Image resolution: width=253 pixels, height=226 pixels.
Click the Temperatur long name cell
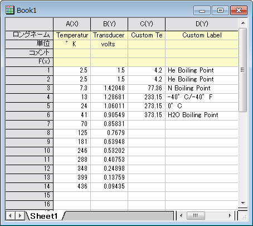72,35
